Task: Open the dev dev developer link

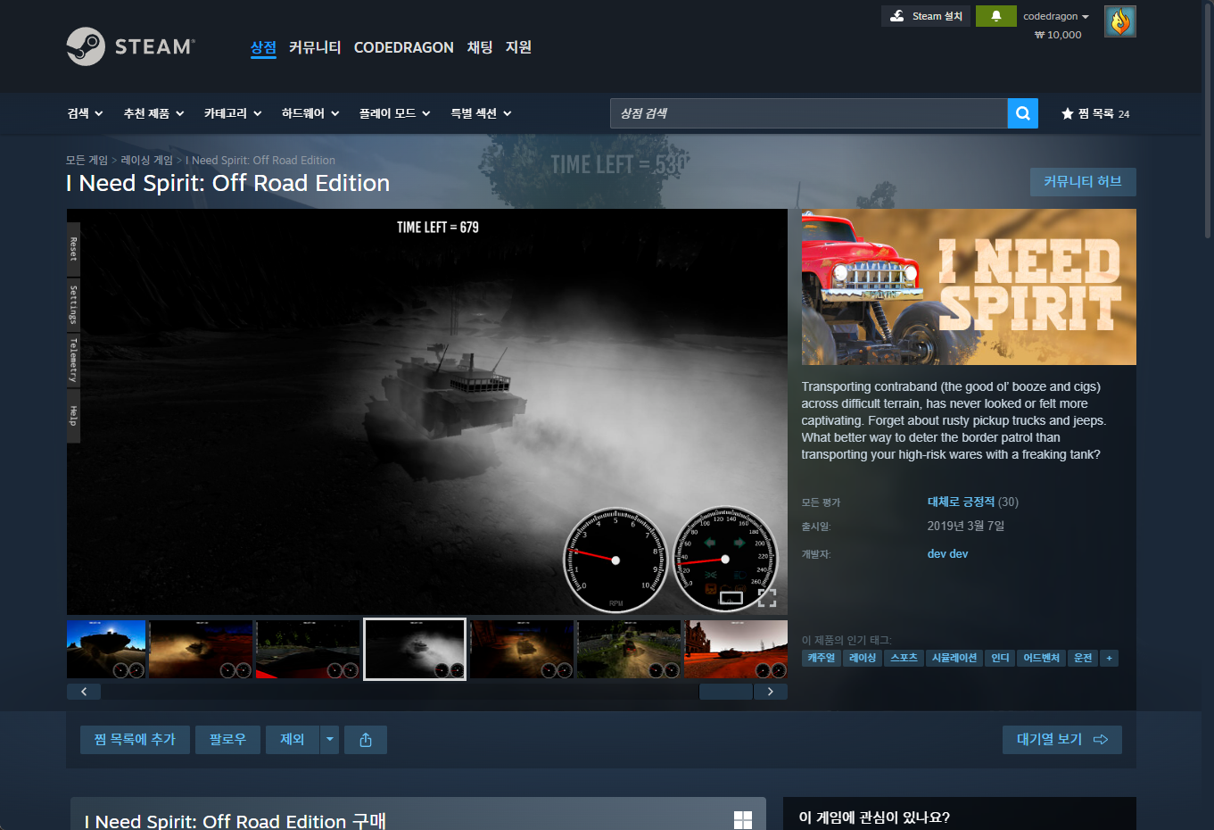Action: [947, 554]
